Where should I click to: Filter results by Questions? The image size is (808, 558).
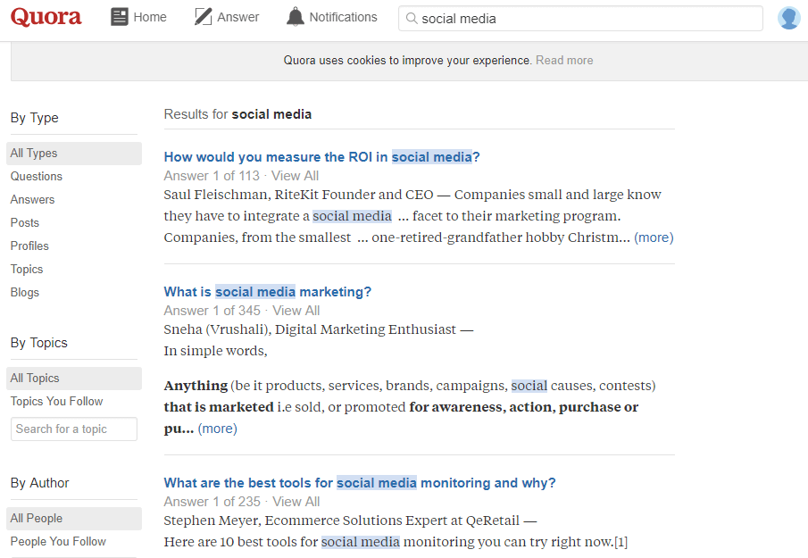36,176
